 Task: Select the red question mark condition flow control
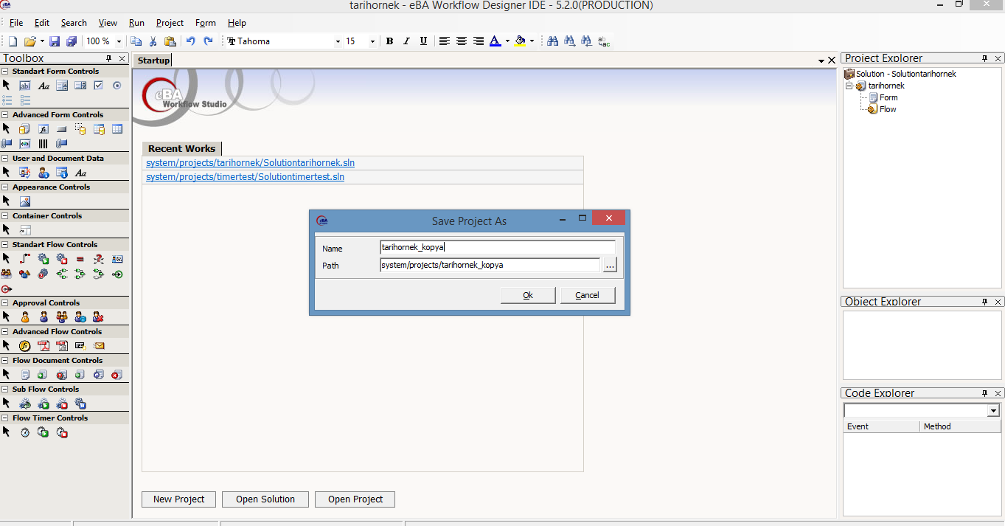click(x=99, y=259)
